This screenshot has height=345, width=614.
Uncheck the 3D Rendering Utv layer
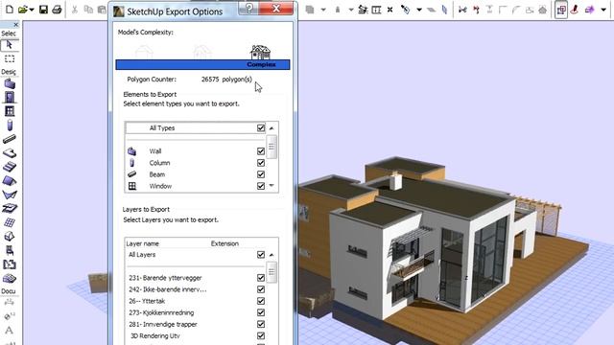coord(261,335)
